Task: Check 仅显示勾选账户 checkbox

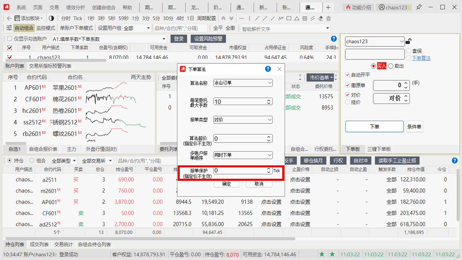Action: pos(9,39)
